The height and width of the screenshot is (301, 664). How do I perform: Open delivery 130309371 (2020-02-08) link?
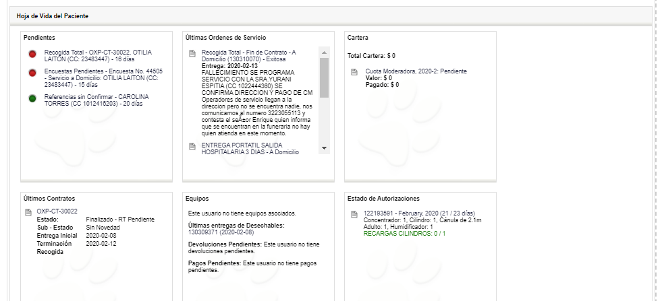[221, 232]
